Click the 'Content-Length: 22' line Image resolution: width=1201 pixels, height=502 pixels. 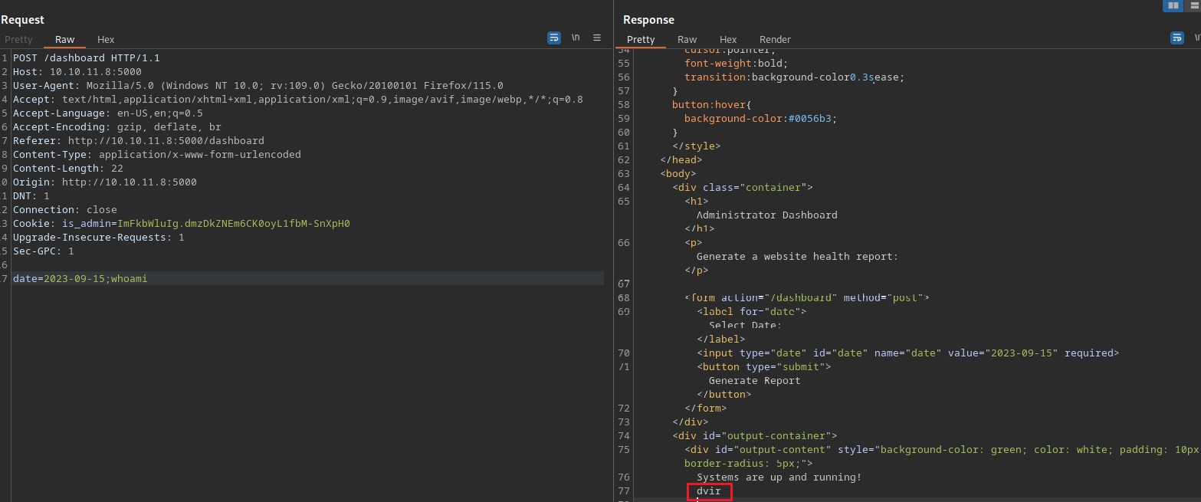point(68,169)
